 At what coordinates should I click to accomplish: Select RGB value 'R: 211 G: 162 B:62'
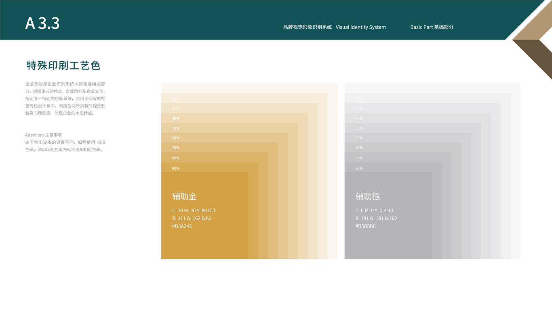pyautogui.click(x=192, y=218)
